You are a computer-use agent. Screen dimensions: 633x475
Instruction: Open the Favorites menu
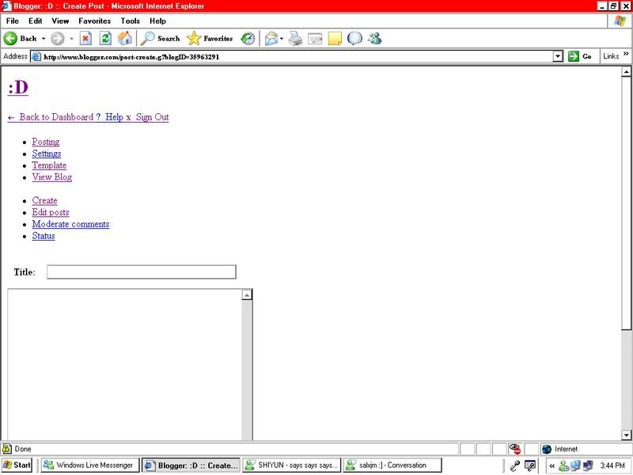point(94,21)
